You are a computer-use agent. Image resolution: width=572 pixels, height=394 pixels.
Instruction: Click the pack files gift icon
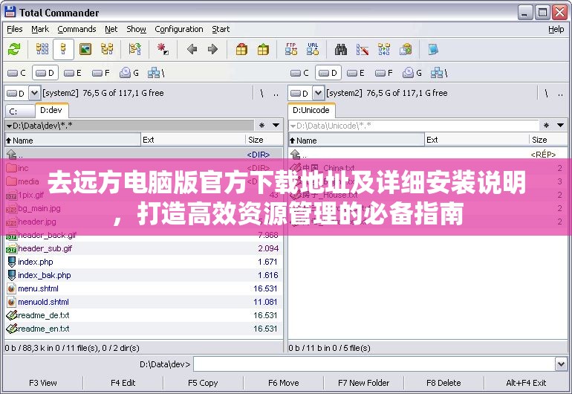241,49
